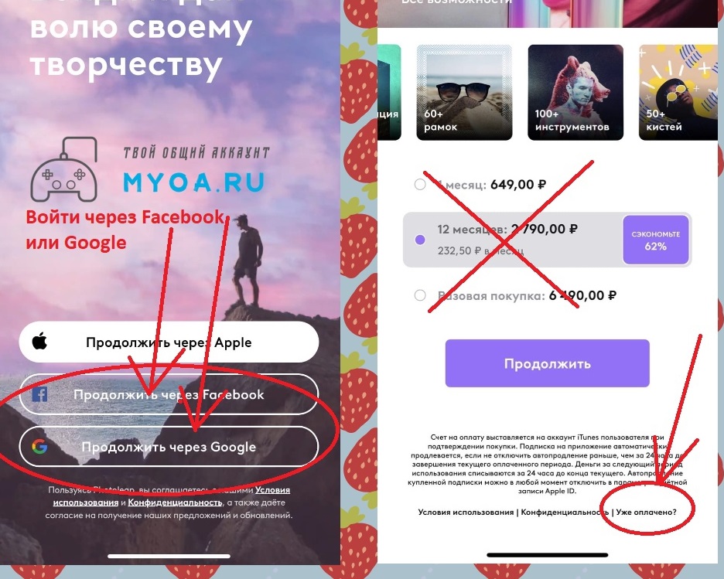
Task: Open the underlined Условия использования login link
Action: tap(171, 496)
